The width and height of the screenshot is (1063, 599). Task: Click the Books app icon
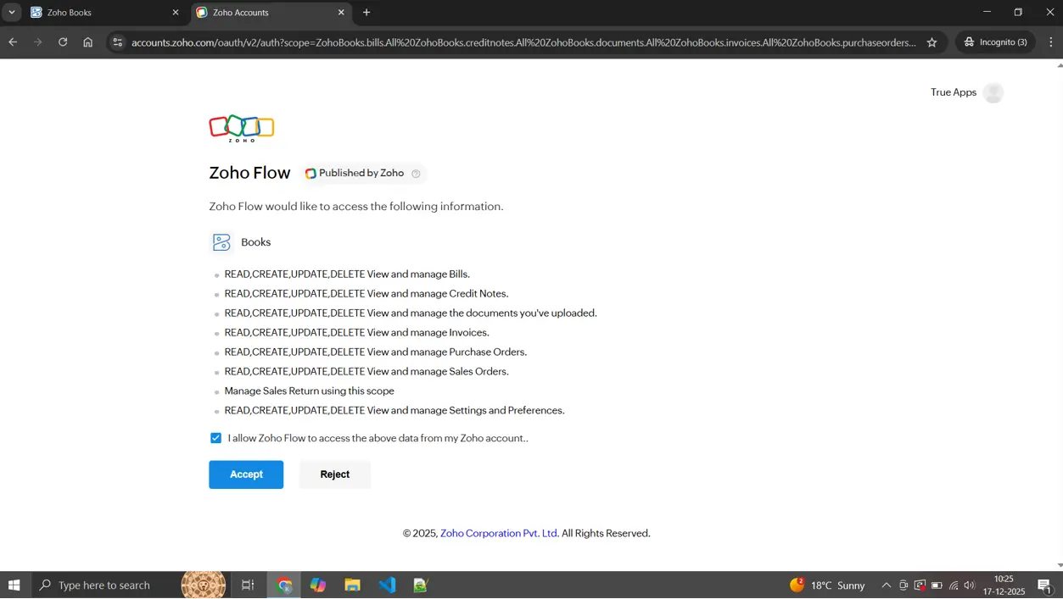pyautogui.click(x=221, y=242)
